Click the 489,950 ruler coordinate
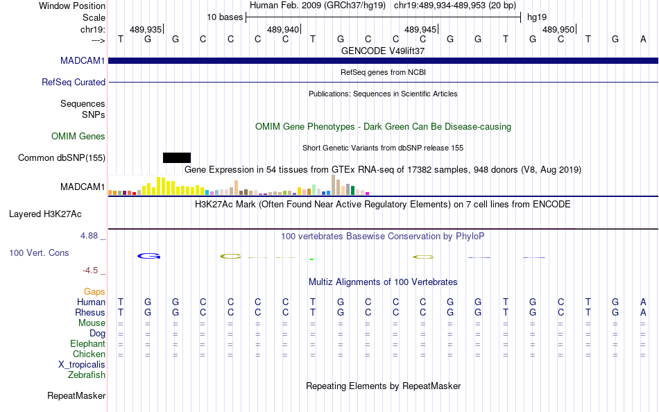The height and width of the screenshot is (412, 659). [x=558, y=29]
